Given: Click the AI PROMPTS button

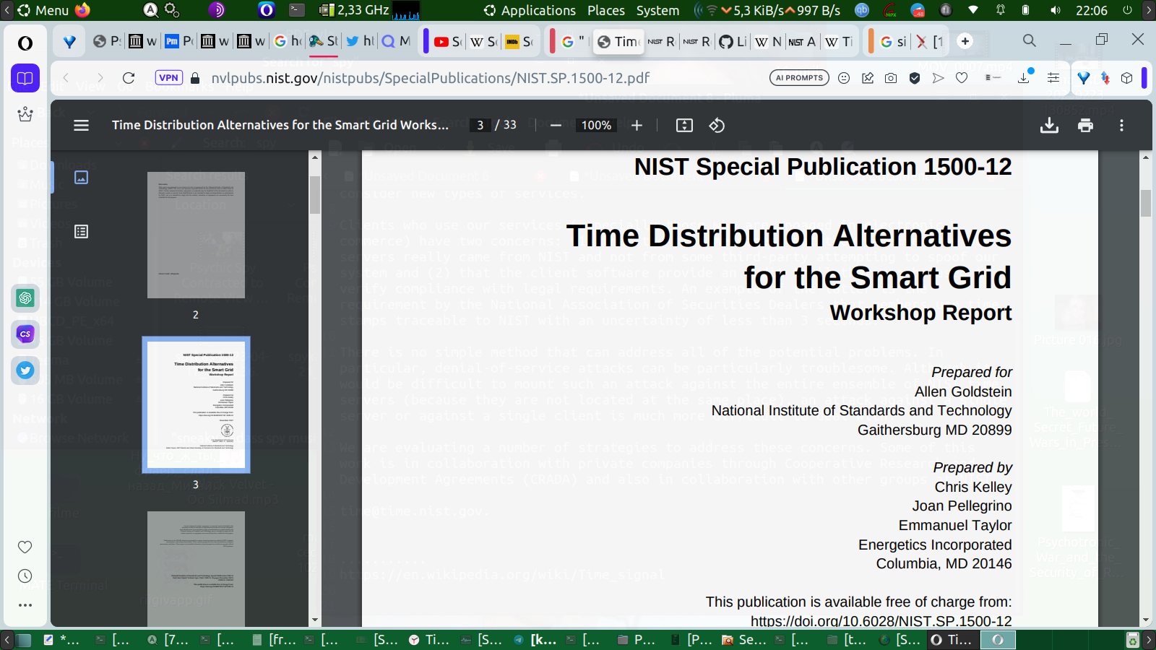Looking at the screenshot, I should (799, 78).
